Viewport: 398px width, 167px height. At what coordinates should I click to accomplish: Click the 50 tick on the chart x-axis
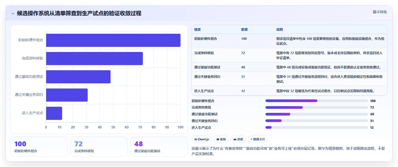click(113, 127)
